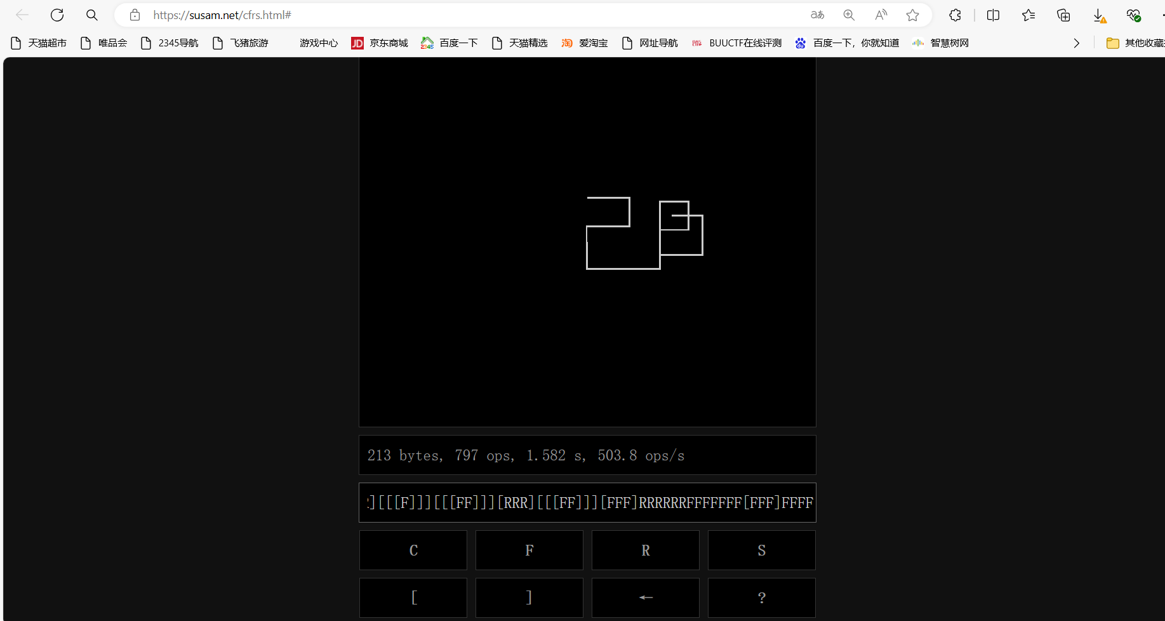Screen dimensions: 1165x621
Task: Open 京东商城 bookmark
Action: tap(380, 43)
